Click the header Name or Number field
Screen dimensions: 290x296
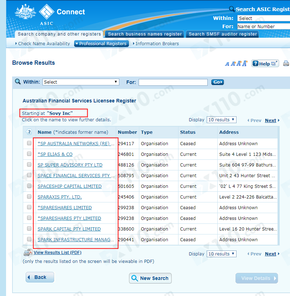264,26
